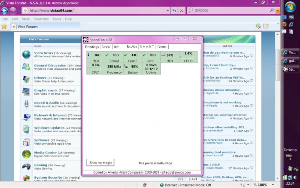This screenshot has width=300, height=188.
Task: Click the Graphic cards monitor icon
Action: pos(26,92)
